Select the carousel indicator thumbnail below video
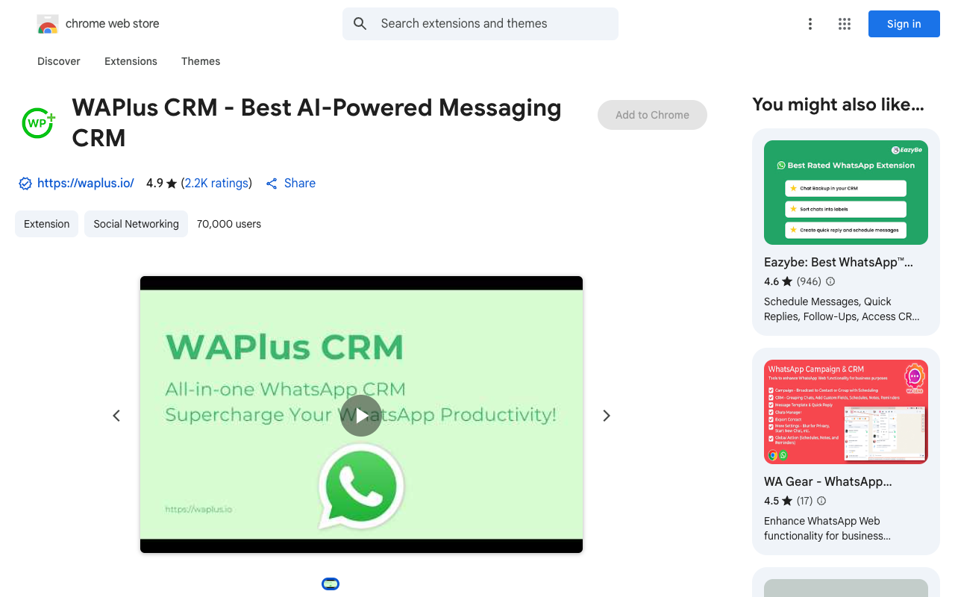This screenshot has height=597, width=955. (331, 584)
